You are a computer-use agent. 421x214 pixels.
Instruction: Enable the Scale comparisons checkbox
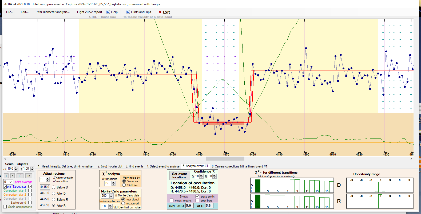[5, 207]
